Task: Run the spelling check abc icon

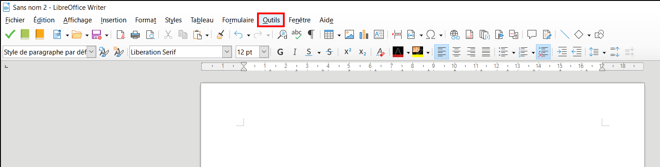Action: click(x=297, y=34)
